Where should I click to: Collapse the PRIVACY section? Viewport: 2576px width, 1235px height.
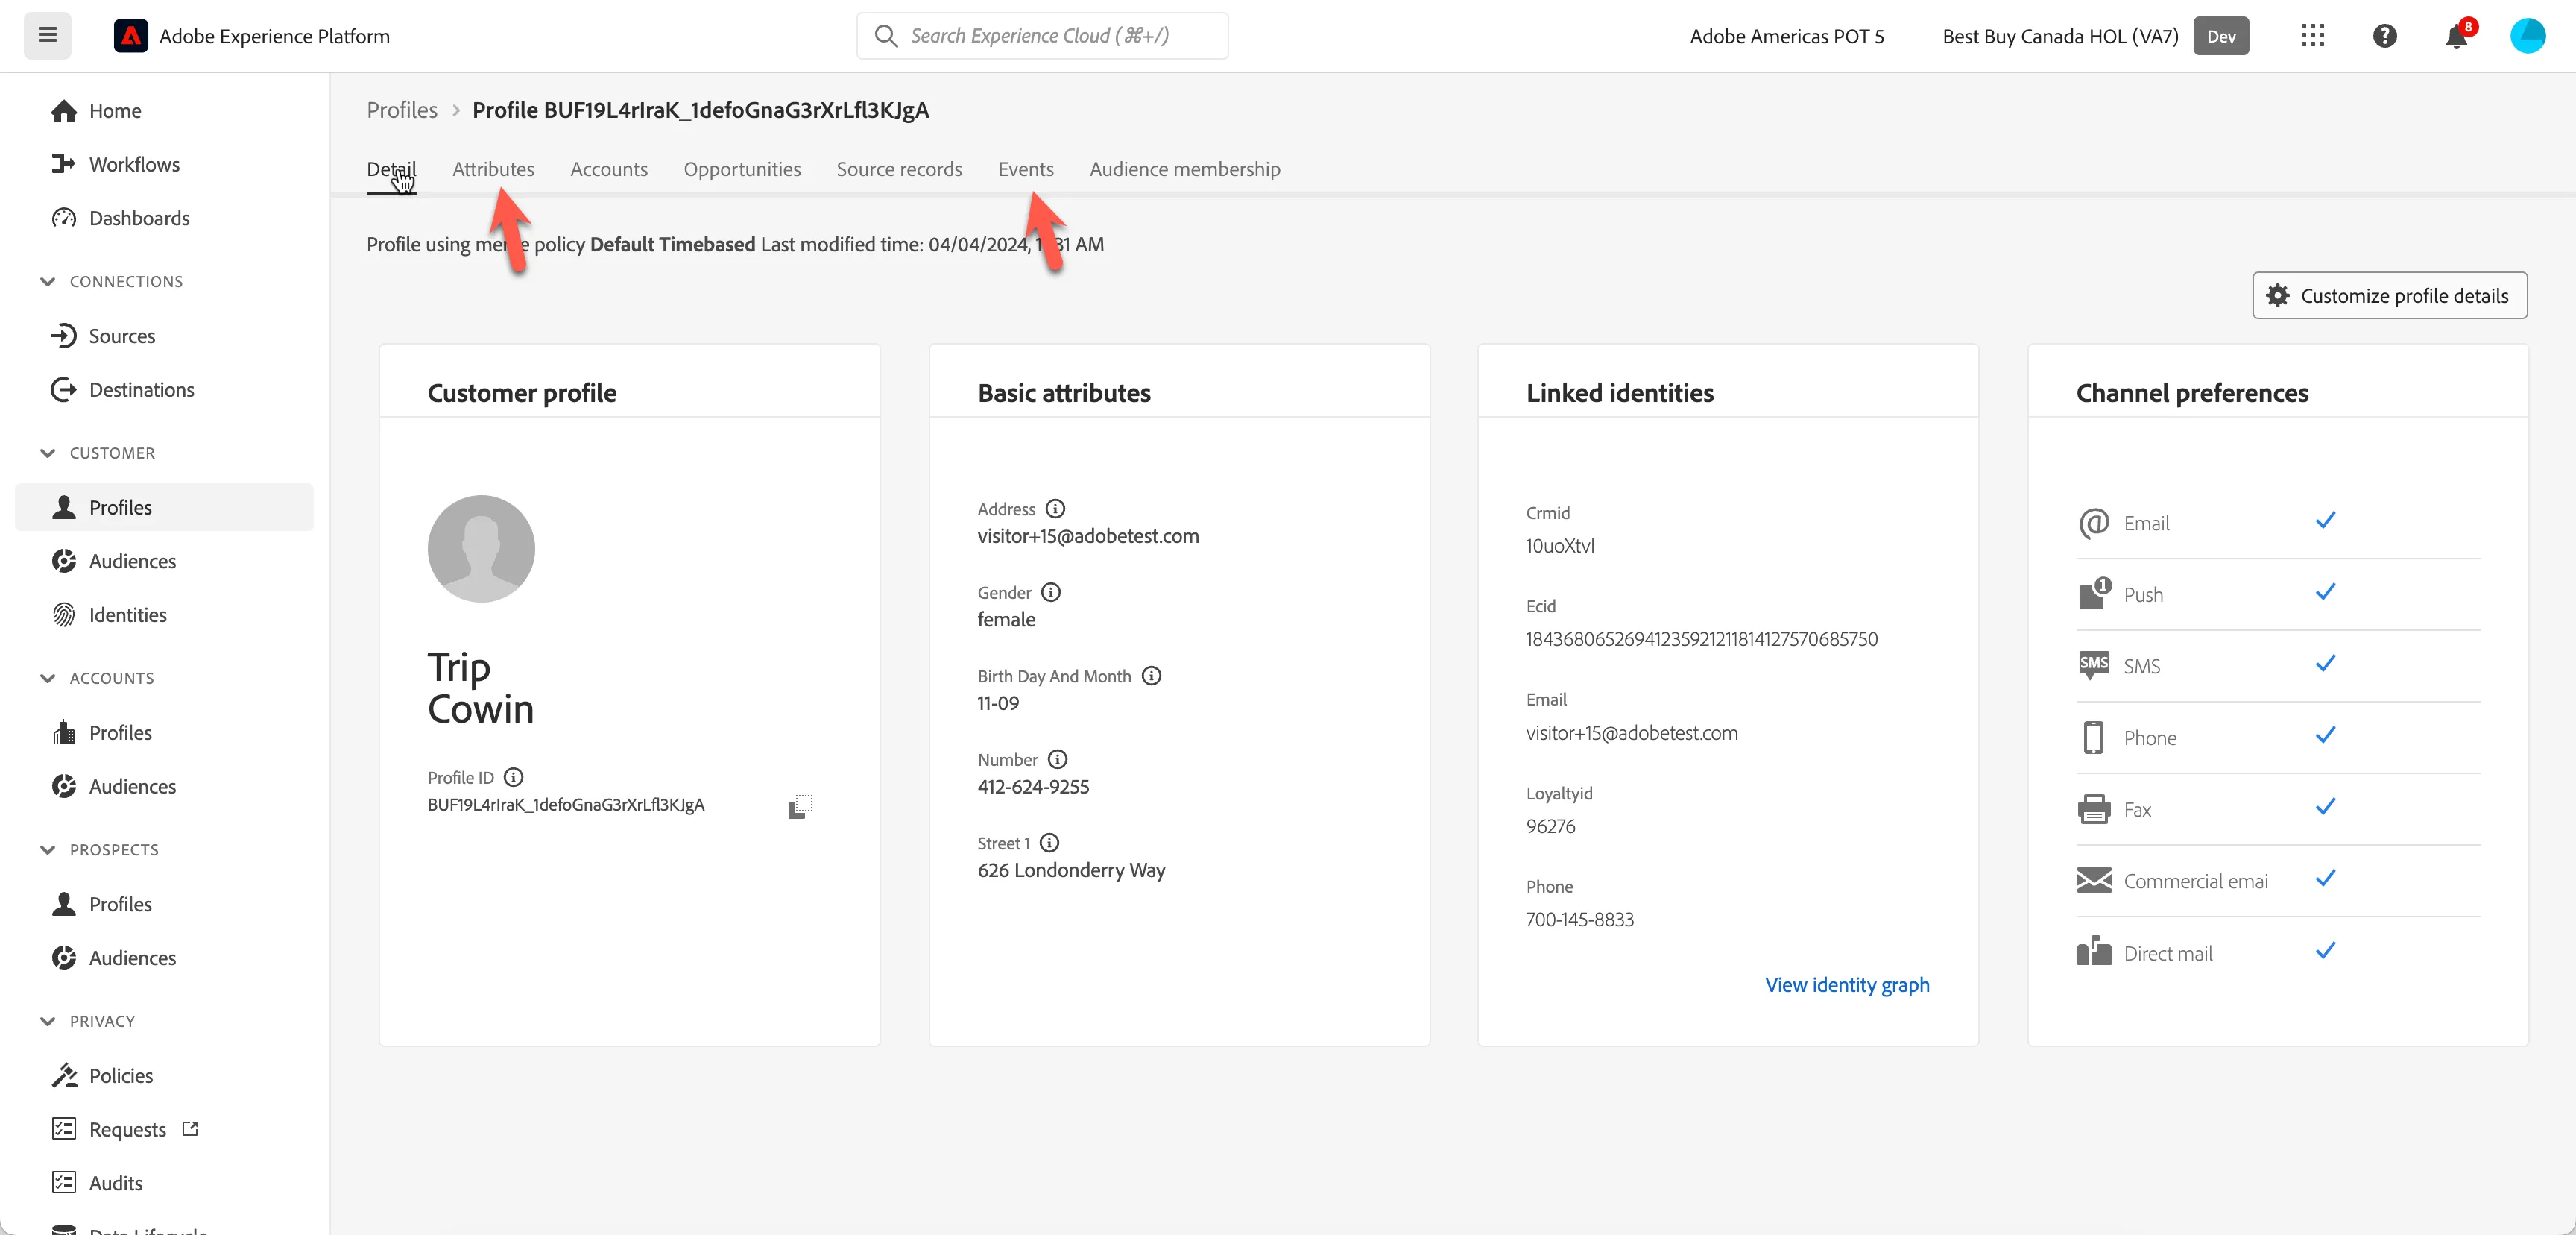click(47, 1021)
